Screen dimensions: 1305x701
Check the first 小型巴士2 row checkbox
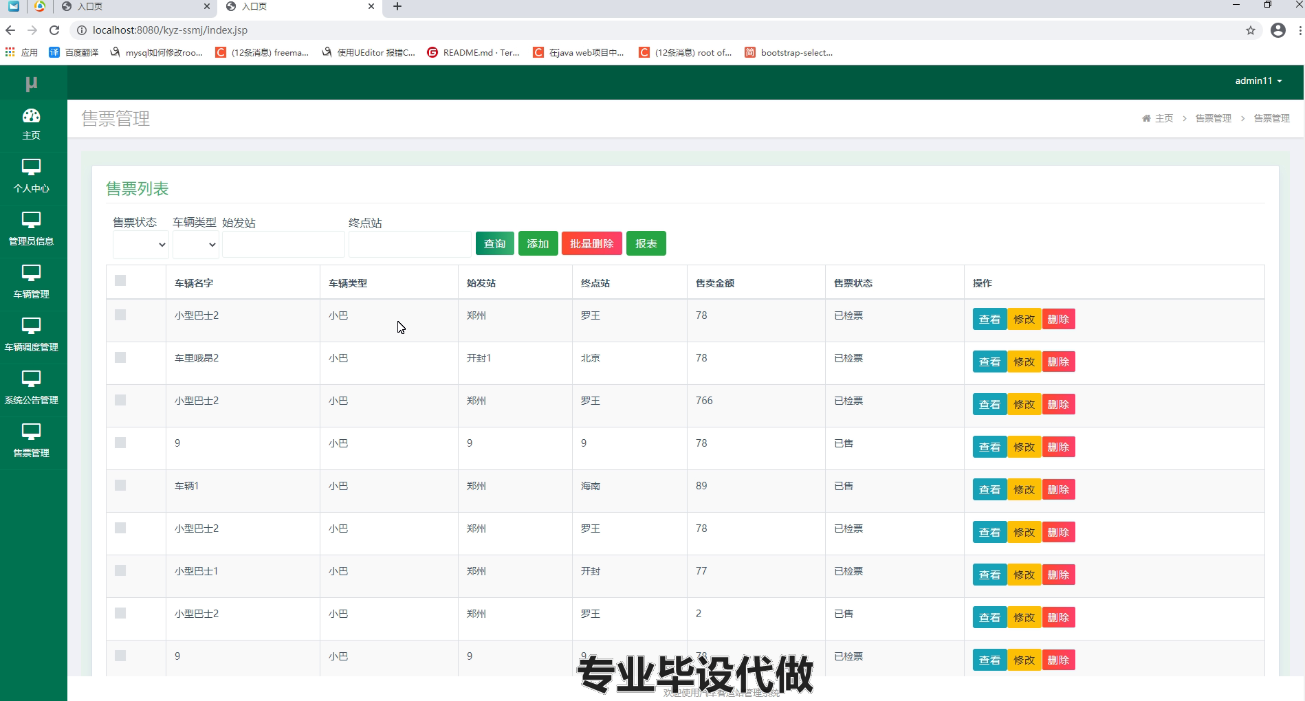120,315
